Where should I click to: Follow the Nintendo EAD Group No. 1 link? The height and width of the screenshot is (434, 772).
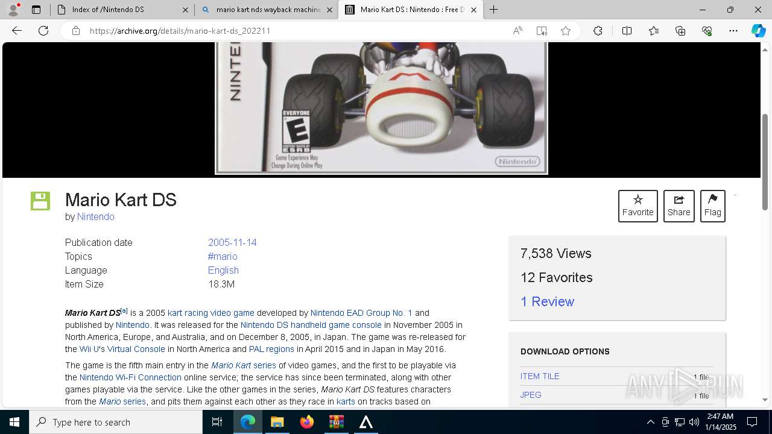[x=361, y=313]
